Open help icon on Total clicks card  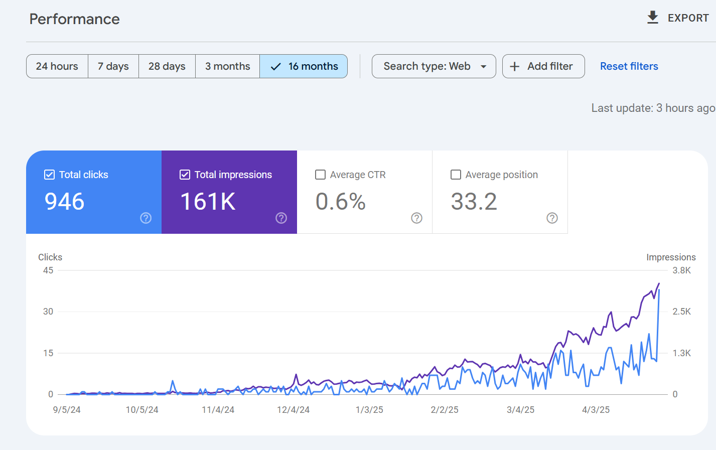point(146,218)
